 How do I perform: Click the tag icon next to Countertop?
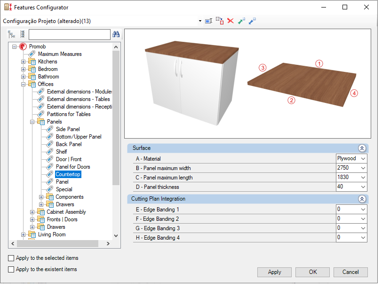50,174
